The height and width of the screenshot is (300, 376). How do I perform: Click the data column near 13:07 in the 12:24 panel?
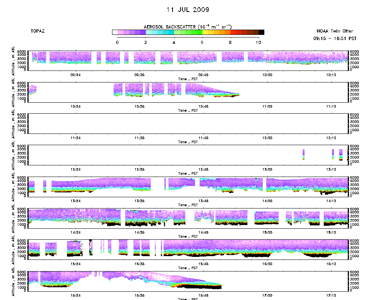303,154
